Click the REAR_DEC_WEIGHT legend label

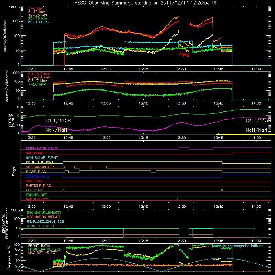click(42, 226)
